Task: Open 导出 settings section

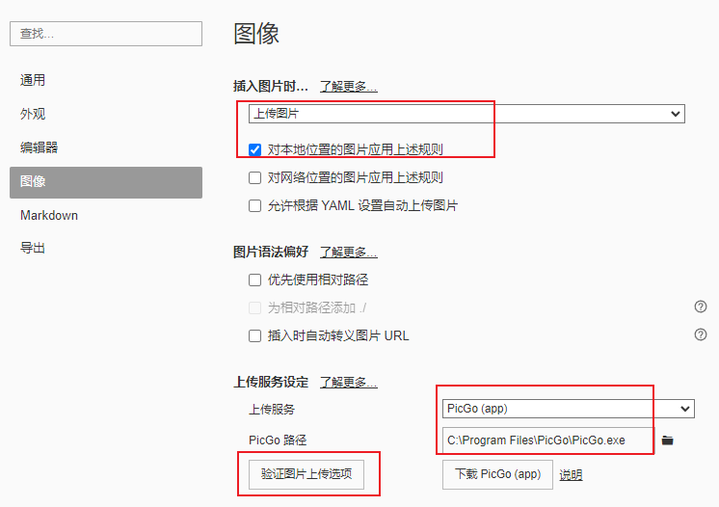Action: (33, 248)
